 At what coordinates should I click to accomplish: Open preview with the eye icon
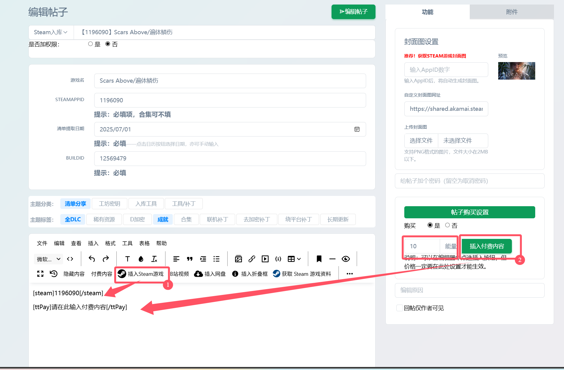point(345,259)
